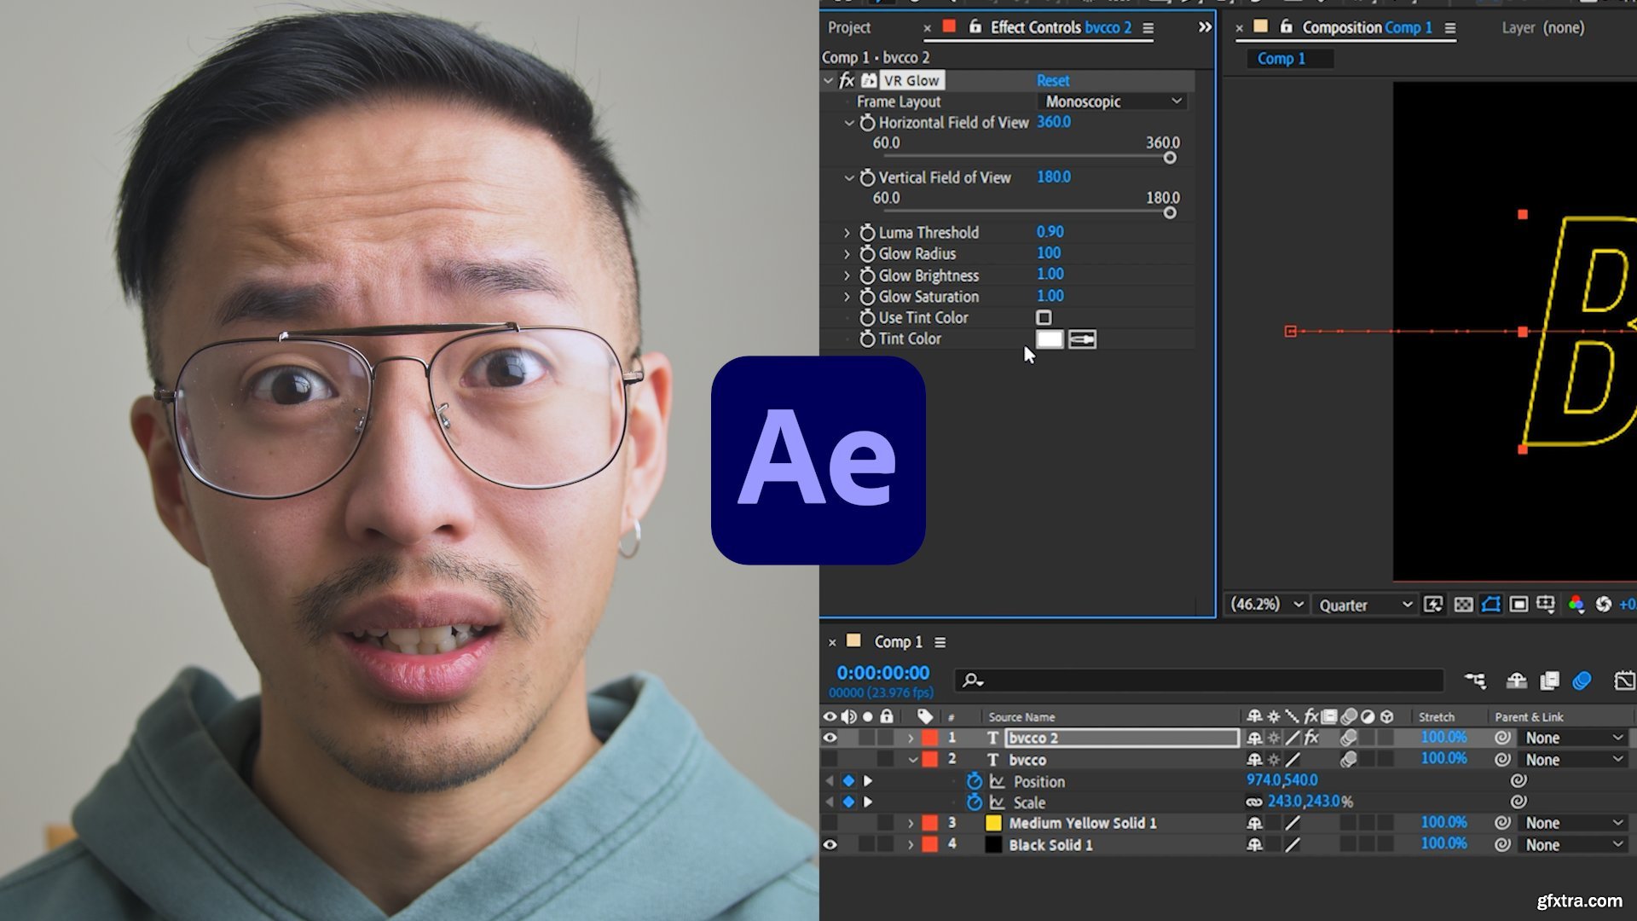Screen dimensions: 1637x921
Task: Click the timeline layer search field
Action: [1194, 681]
